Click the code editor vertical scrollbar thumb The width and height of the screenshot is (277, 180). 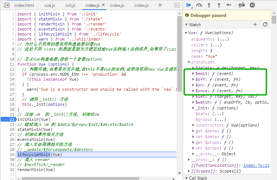[179, 54]
